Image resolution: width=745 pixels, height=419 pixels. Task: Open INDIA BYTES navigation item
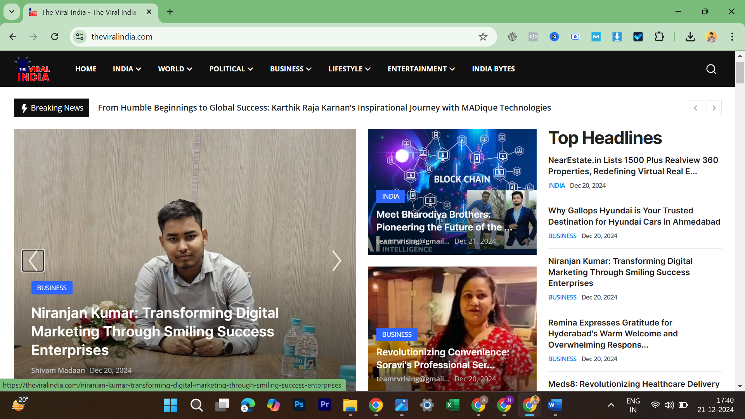[x=493, y=69]
